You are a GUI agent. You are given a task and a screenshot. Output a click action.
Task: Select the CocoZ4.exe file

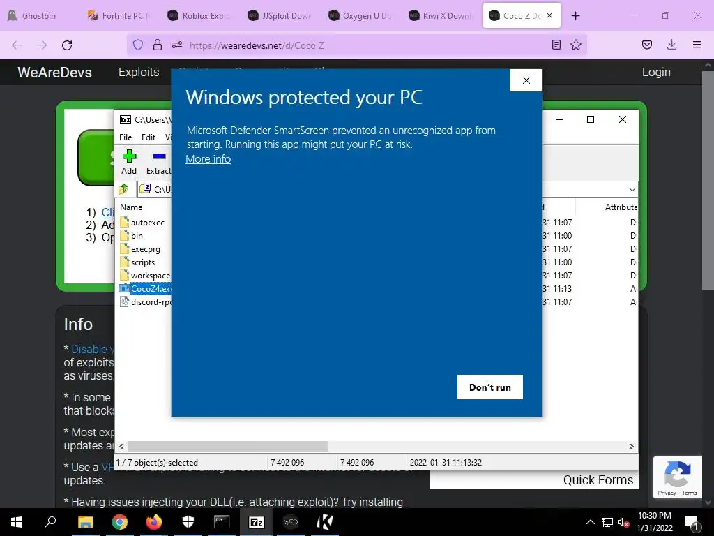(x=144, y=288)
